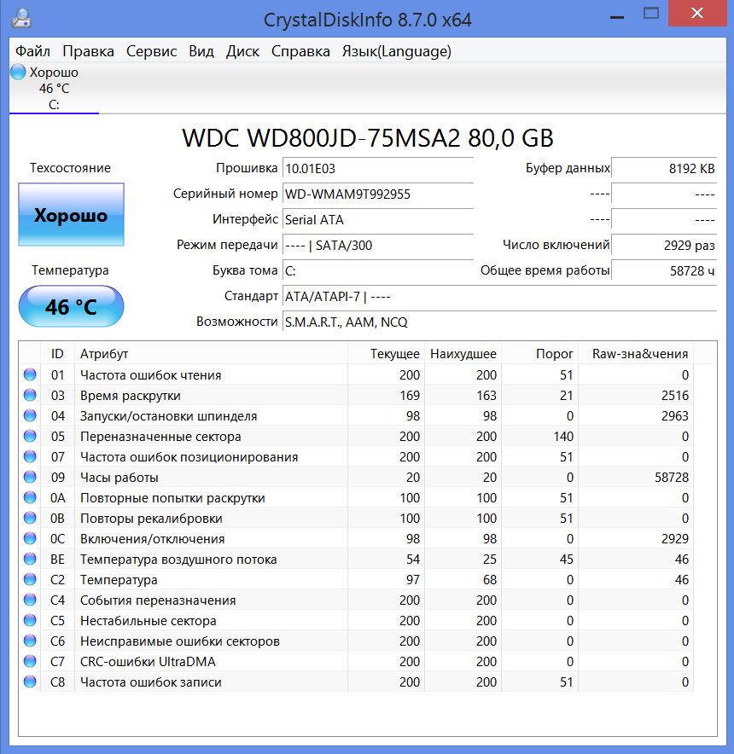Click raw value 58728 in Часы работы row
Image resolution: width=734 pixels, height=754 pixels.
click(672, 478)
